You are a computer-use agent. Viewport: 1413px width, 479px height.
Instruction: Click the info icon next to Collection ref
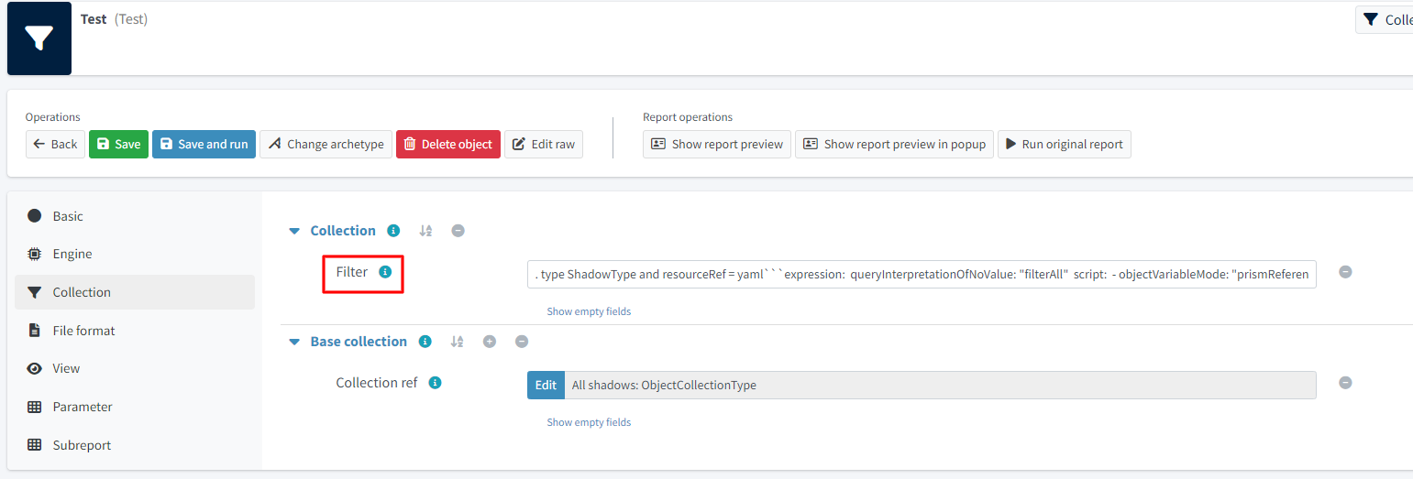point(435,383)
